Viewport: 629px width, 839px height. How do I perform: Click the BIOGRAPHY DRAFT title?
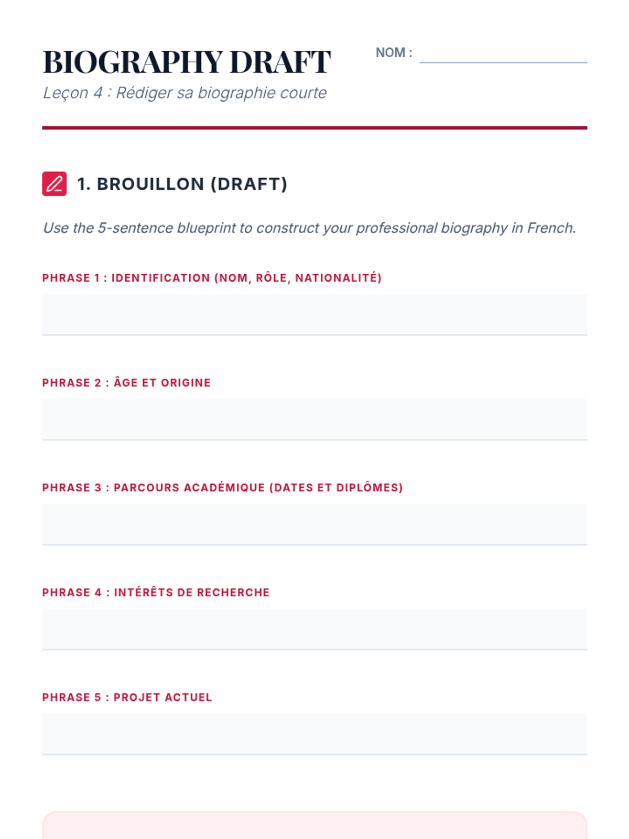(x=187, y=62)
